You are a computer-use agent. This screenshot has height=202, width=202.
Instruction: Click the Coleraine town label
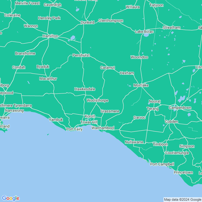coord(12,15)
